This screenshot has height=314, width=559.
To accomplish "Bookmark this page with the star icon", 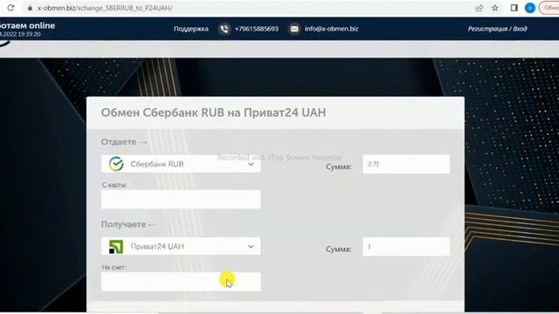I will coord(495,8).
